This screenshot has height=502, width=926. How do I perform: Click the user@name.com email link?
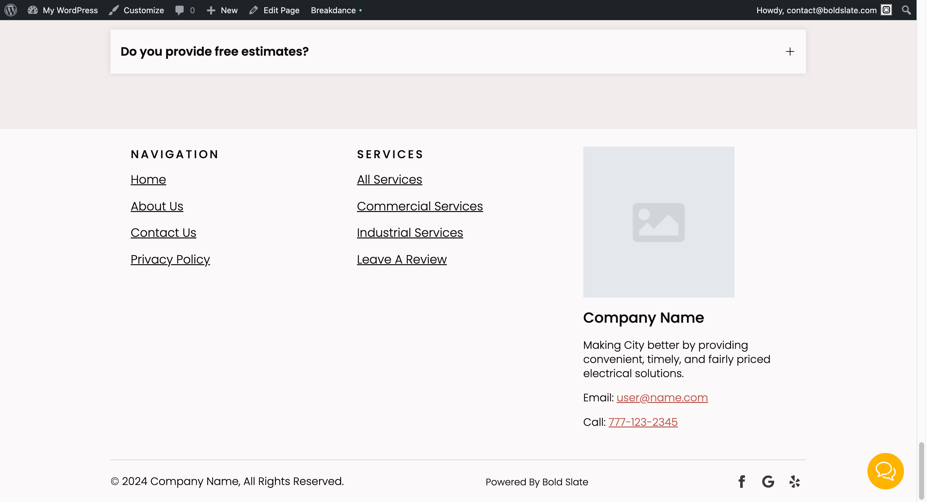tap(662, 398)
